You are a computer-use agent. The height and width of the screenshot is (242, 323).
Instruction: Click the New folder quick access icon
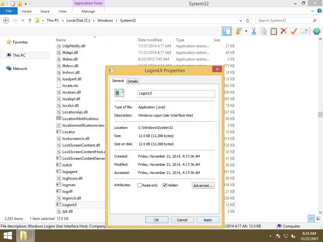[x=20, y=3]
